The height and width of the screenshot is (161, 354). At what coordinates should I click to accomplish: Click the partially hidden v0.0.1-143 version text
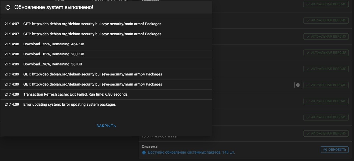pos(159,137)
